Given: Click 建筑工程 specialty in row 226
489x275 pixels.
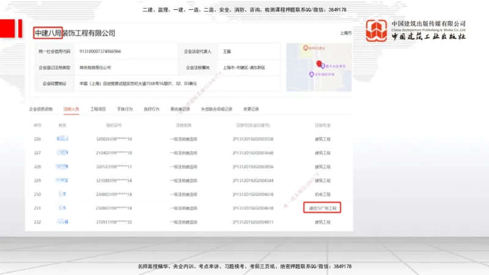Looking at the screenshot, I should [323, 139].
